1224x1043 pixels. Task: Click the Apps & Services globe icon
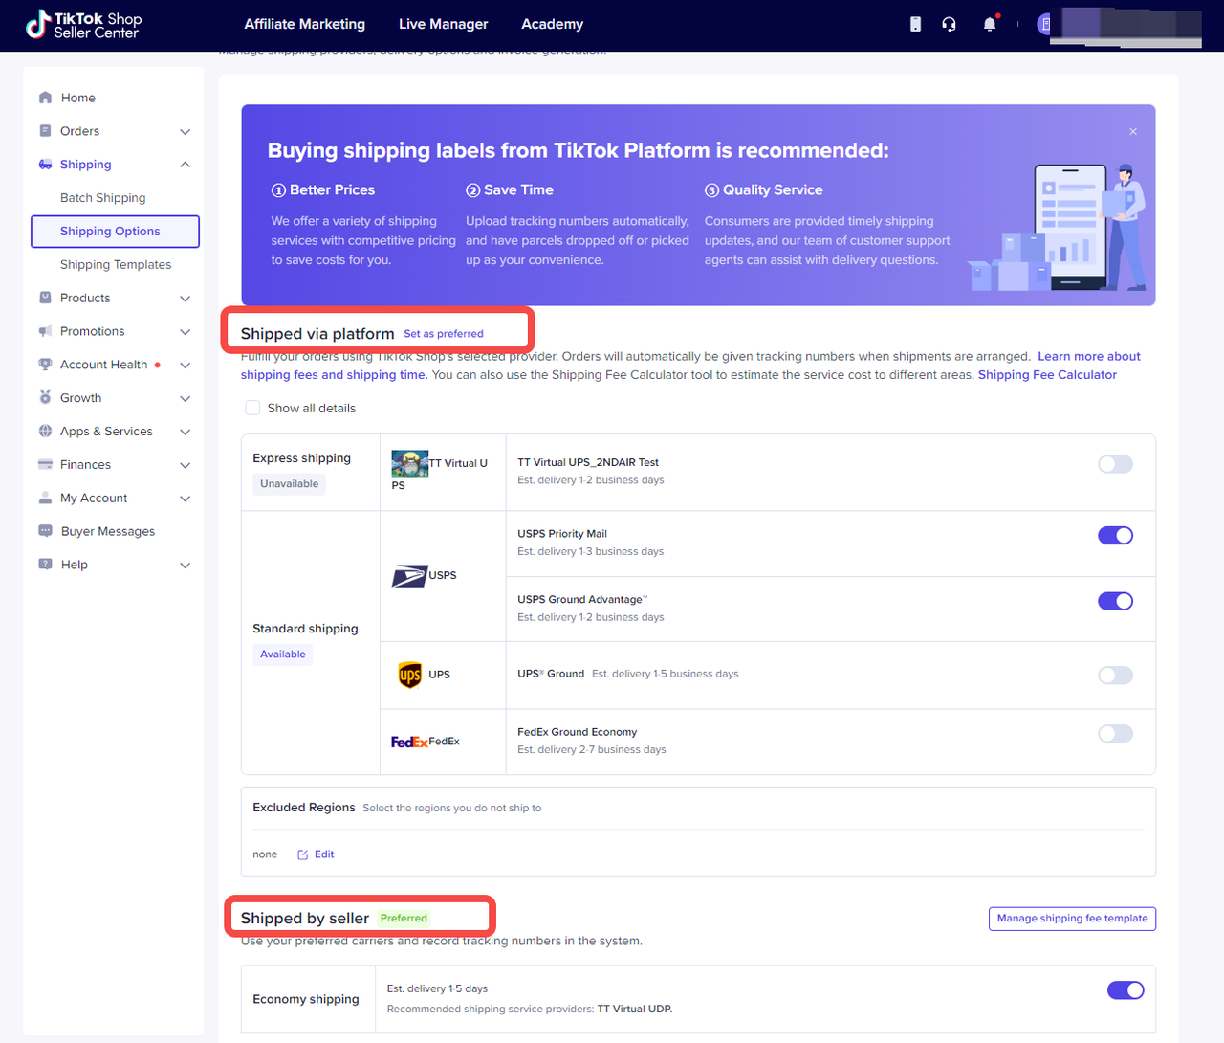[x=45, y=432]
